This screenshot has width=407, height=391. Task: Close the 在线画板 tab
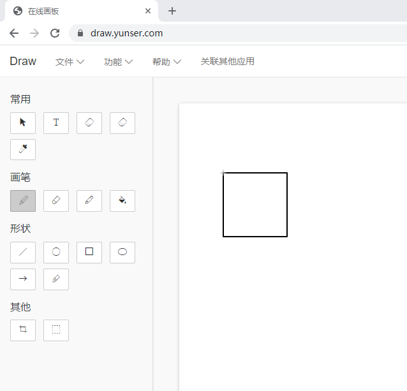[x=148, y=11]
